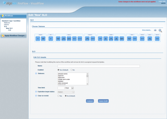
Task: Select Enabled 'Yes (Default)' radio button
Action: 58,70
